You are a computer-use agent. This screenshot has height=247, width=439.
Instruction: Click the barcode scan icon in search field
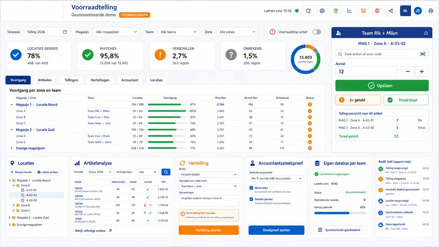[423, 54]
